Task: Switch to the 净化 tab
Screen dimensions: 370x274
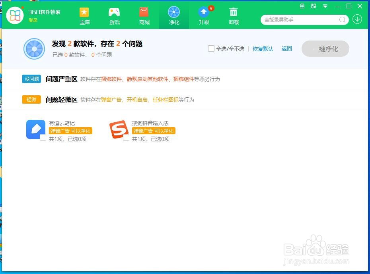Action: click(174, 16)
